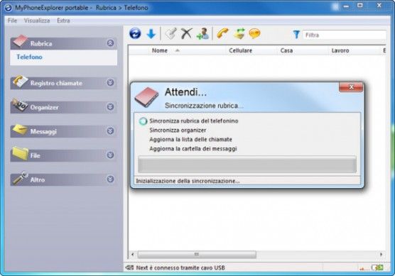Click the scrollbar left arrow
Viewport: 395px width, 276px height.
pyautogui.click(x=133, y=255)
